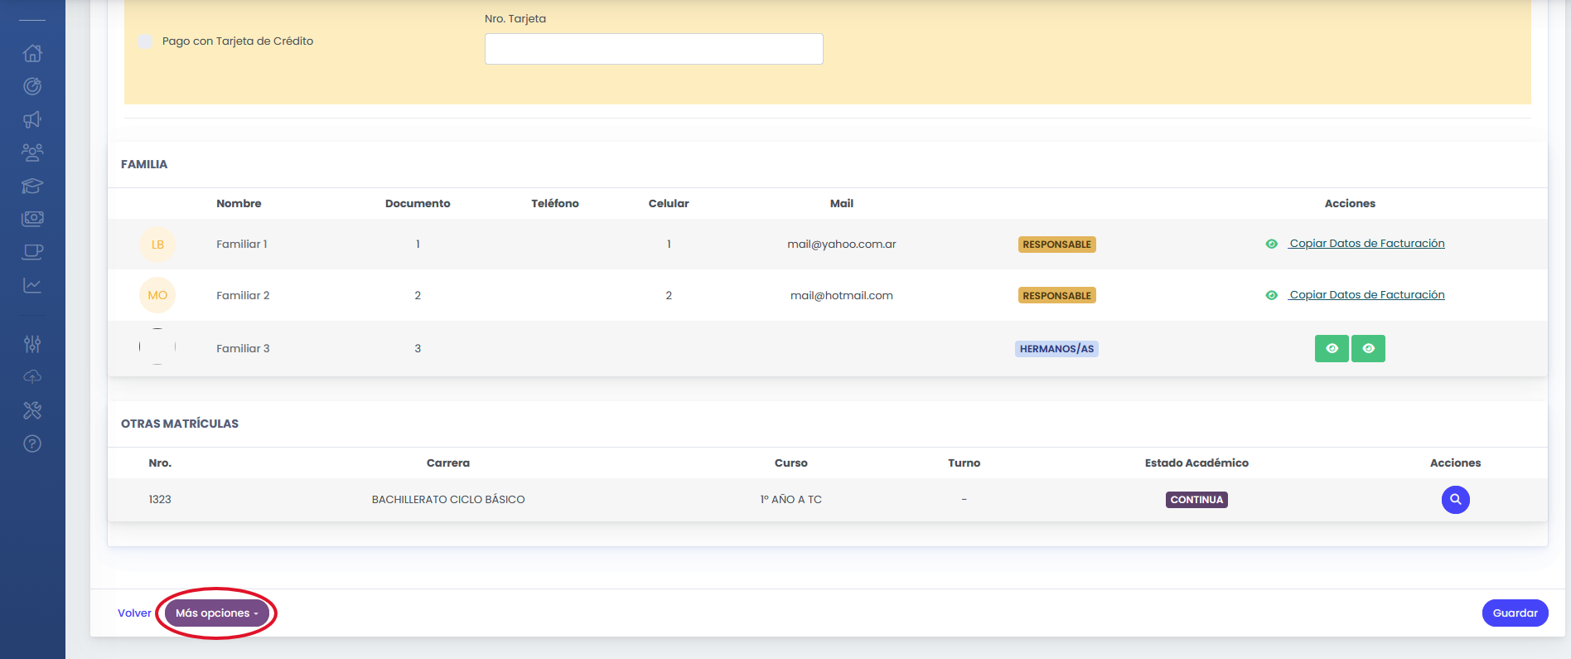
Task: Focus the Nro. Tarjeta input field
Action: 654,49
